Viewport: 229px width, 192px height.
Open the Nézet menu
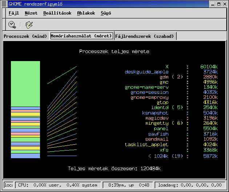pos(31,13)
